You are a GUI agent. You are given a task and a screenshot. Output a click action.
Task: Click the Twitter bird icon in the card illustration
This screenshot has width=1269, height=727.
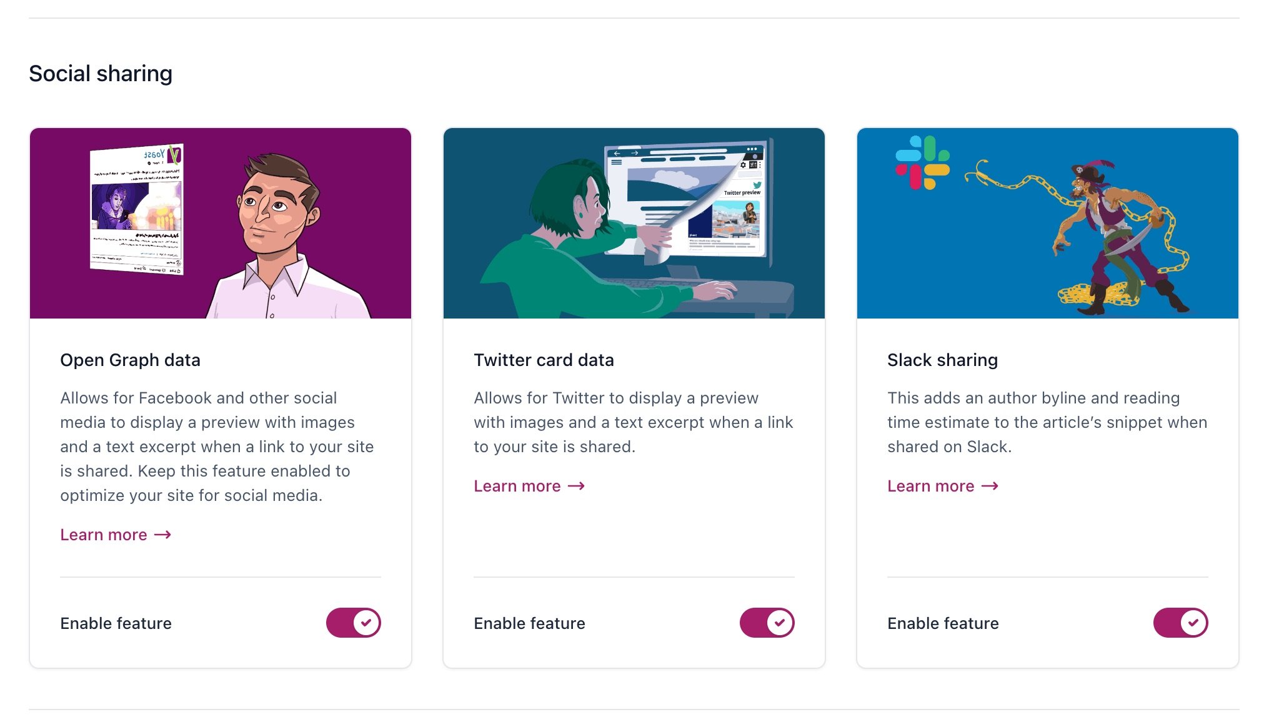point(757,185)
